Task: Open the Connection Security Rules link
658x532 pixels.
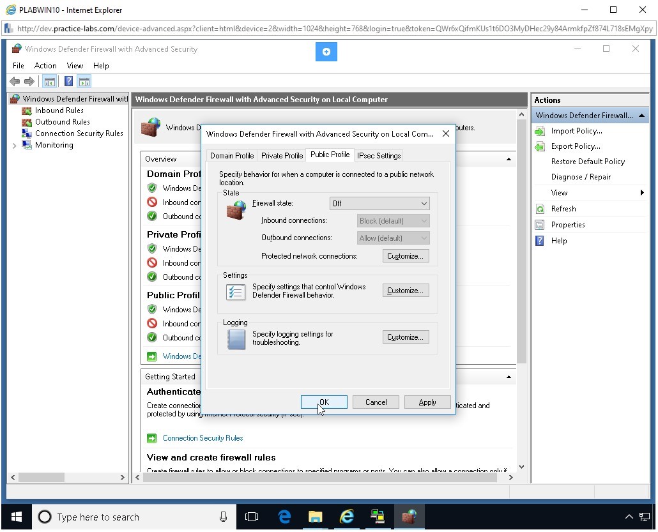Action: click(x=203, y=438)
